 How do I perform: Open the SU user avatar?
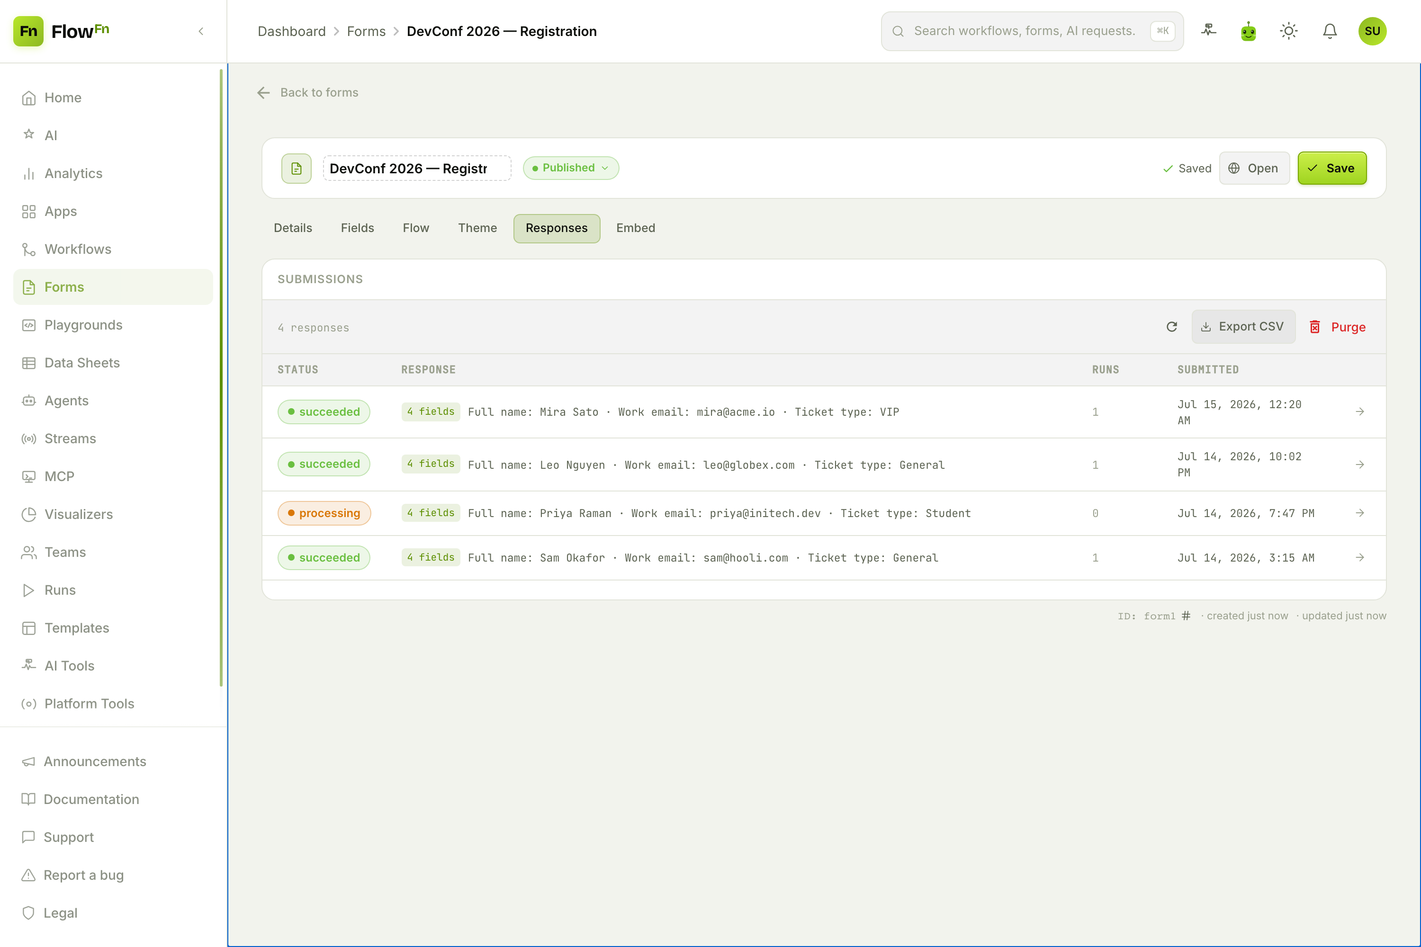(1372, 31)
